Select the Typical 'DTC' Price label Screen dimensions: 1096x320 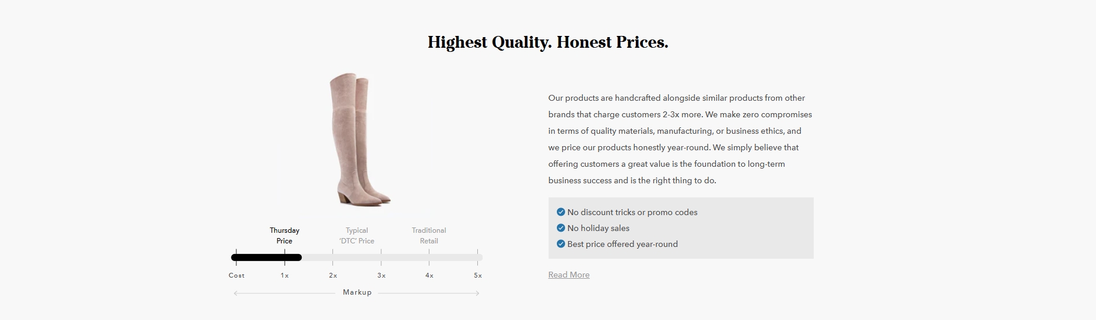(x=356, y=236)
